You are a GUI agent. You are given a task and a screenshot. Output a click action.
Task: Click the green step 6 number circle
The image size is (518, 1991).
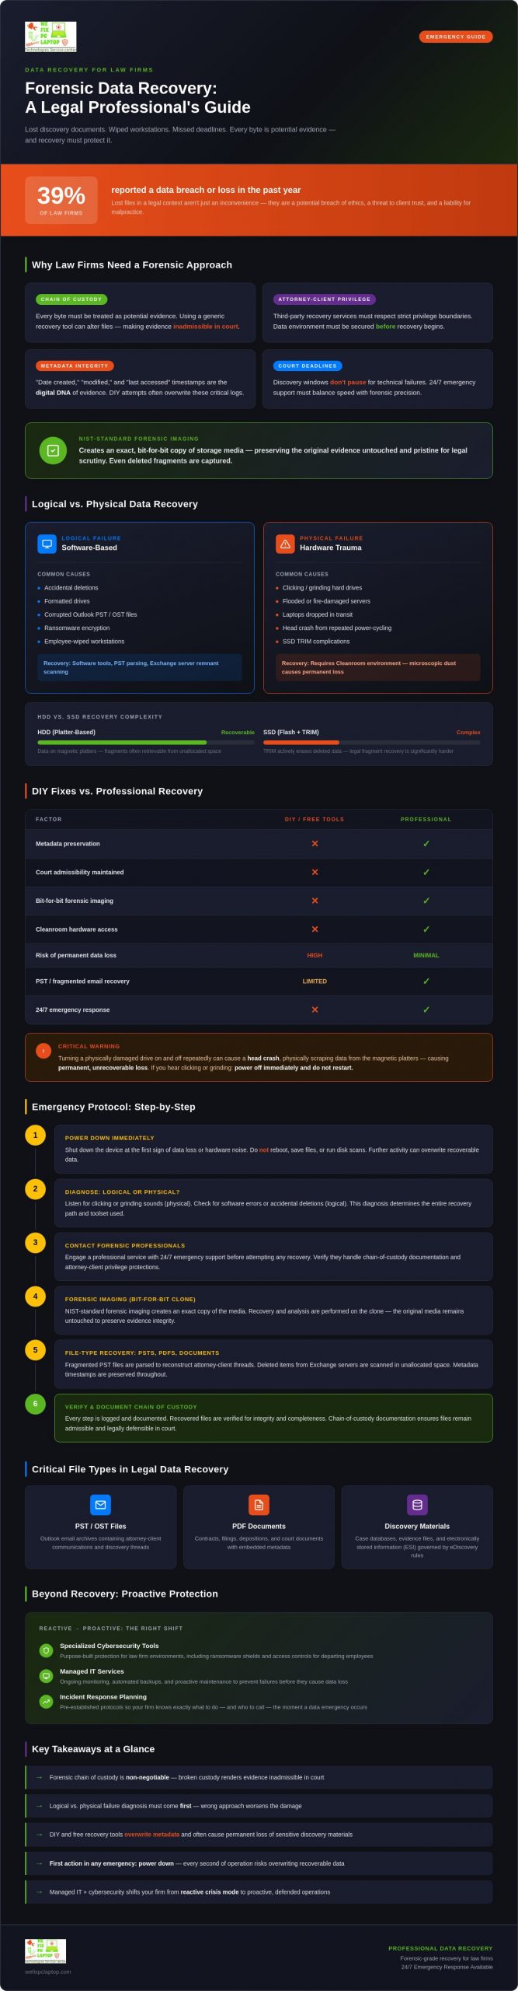35,1404
